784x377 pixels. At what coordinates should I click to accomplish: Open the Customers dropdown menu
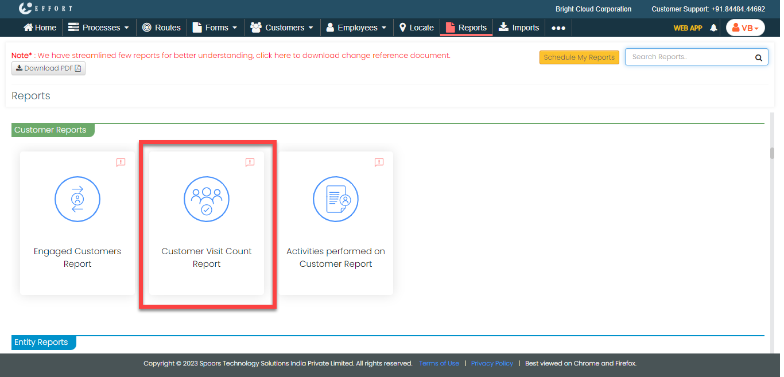(x=282, y=28)
